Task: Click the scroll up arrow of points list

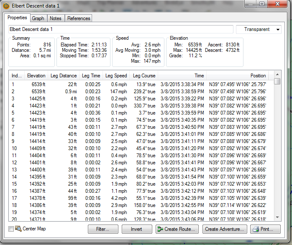Action: pos(277,74)
